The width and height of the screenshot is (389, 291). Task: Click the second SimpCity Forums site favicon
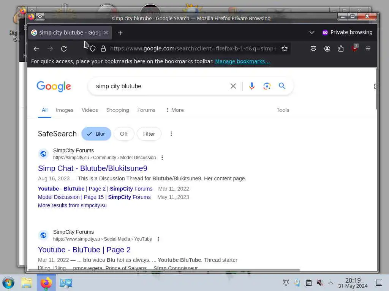point(43,235)
